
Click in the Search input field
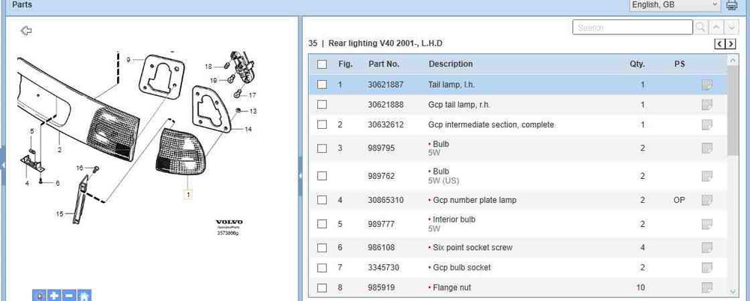point(631,28)
